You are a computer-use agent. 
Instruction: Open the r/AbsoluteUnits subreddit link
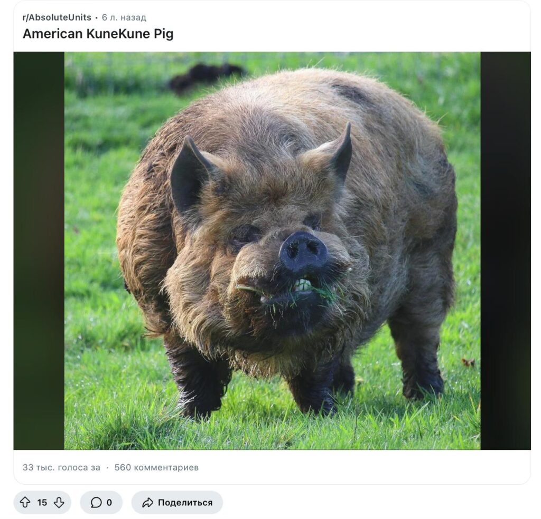tap(57, 17)
